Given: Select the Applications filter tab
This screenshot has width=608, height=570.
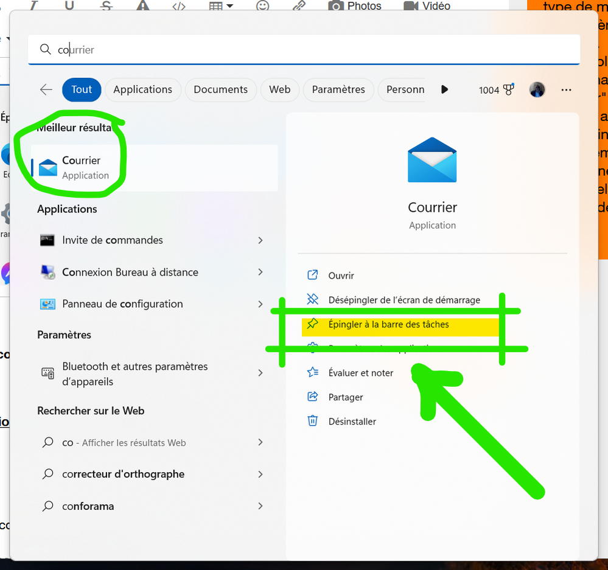Looking at the screenshot, I should point(142,90).
